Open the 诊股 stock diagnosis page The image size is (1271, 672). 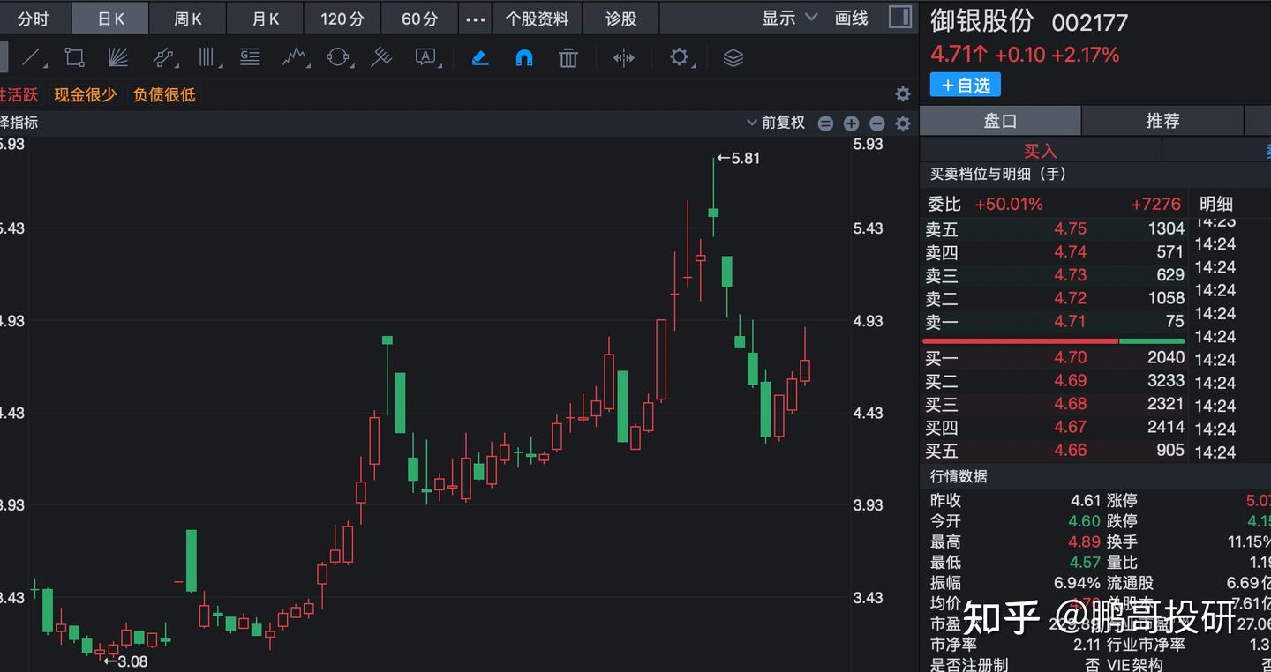click(620, 18)
